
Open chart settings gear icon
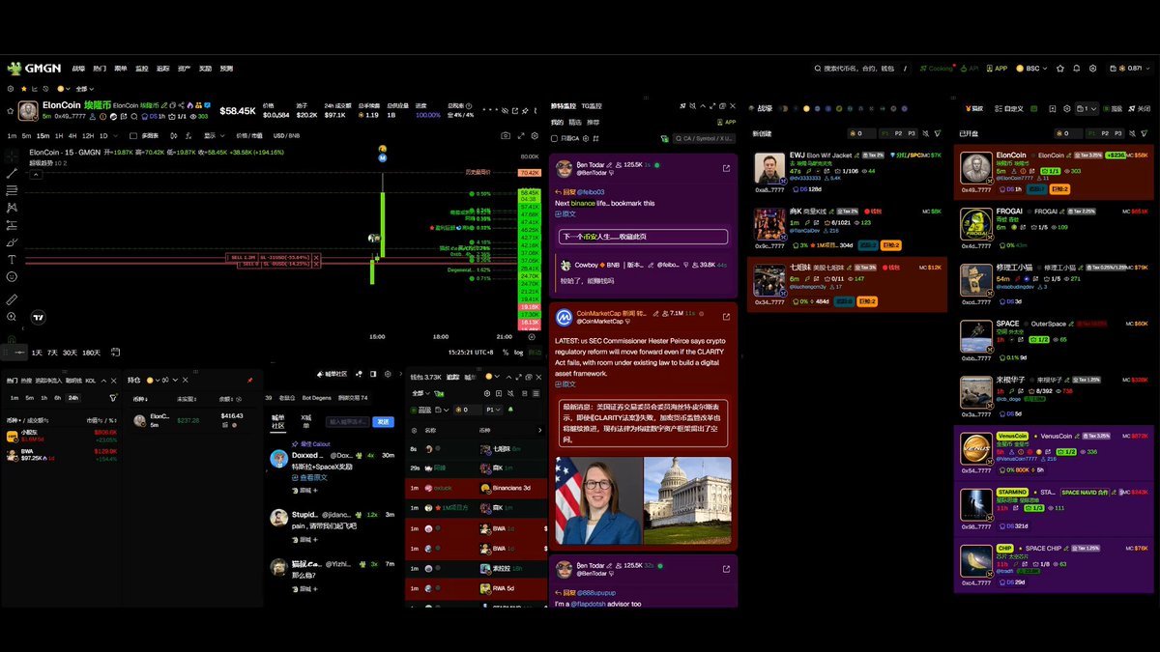click(x=535, y=135)
